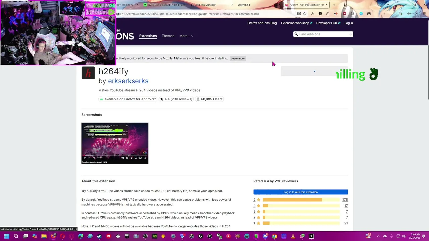
Task: Open the Extension Workshop link
Action: click(x=296, y=23)
